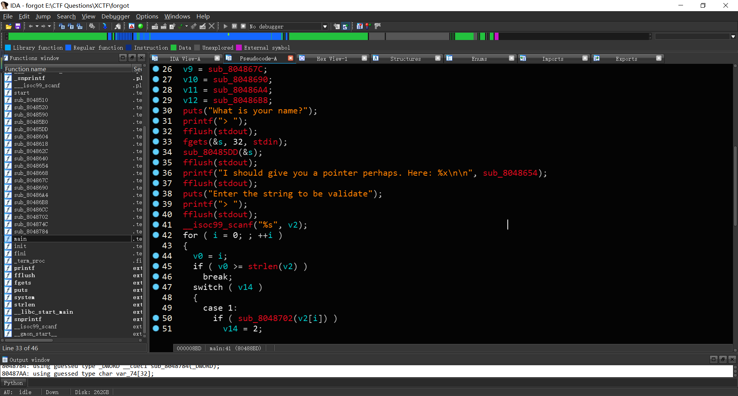Viewport: 738px width, 396px height.
Task: Click the toolbar X cancel icon
Action: pyautogui.click(x=211, y=26)
